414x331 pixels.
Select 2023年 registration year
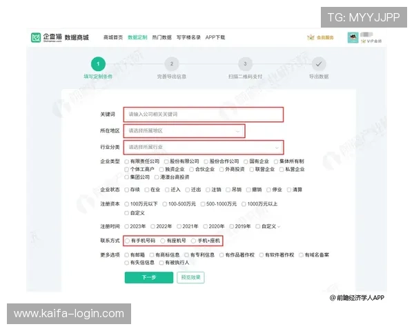pyautogui.click(x=127, y=226)
